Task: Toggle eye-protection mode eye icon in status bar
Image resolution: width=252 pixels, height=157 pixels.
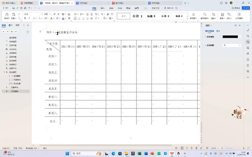Action: point(176,148)
